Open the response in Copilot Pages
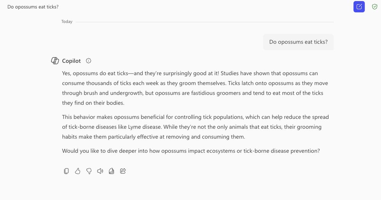This screenshot has width=381, height=200. [112, 171]
